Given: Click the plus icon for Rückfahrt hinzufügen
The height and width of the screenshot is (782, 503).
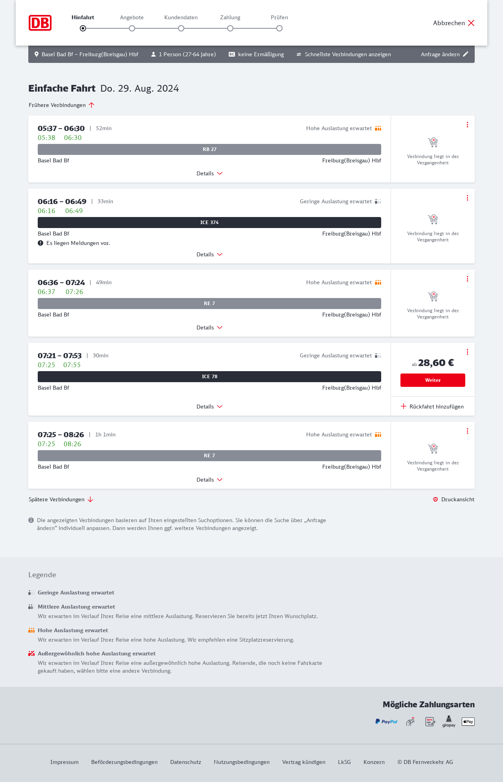Looking at the screenshot, I should pyautogui.click(x=404, y=406).
